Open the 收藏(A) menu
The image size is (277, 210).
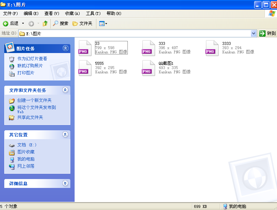pos(72,14)
